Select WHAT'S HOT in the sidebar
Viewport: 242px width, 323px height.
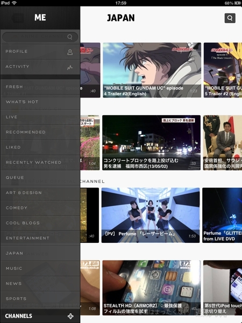(x=40, y=102)
